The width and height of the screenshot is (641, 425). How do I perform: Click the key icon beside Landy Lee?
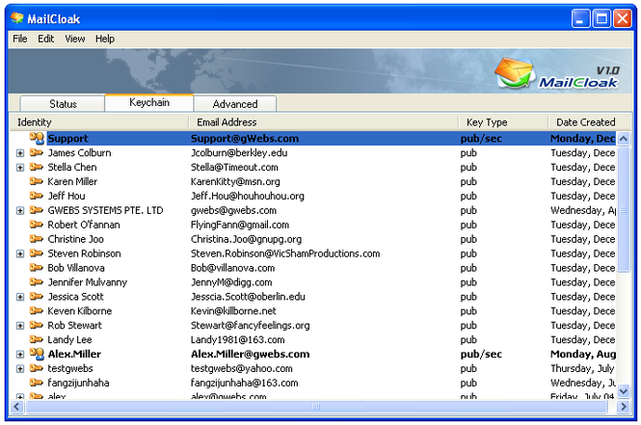coord(37,340)
